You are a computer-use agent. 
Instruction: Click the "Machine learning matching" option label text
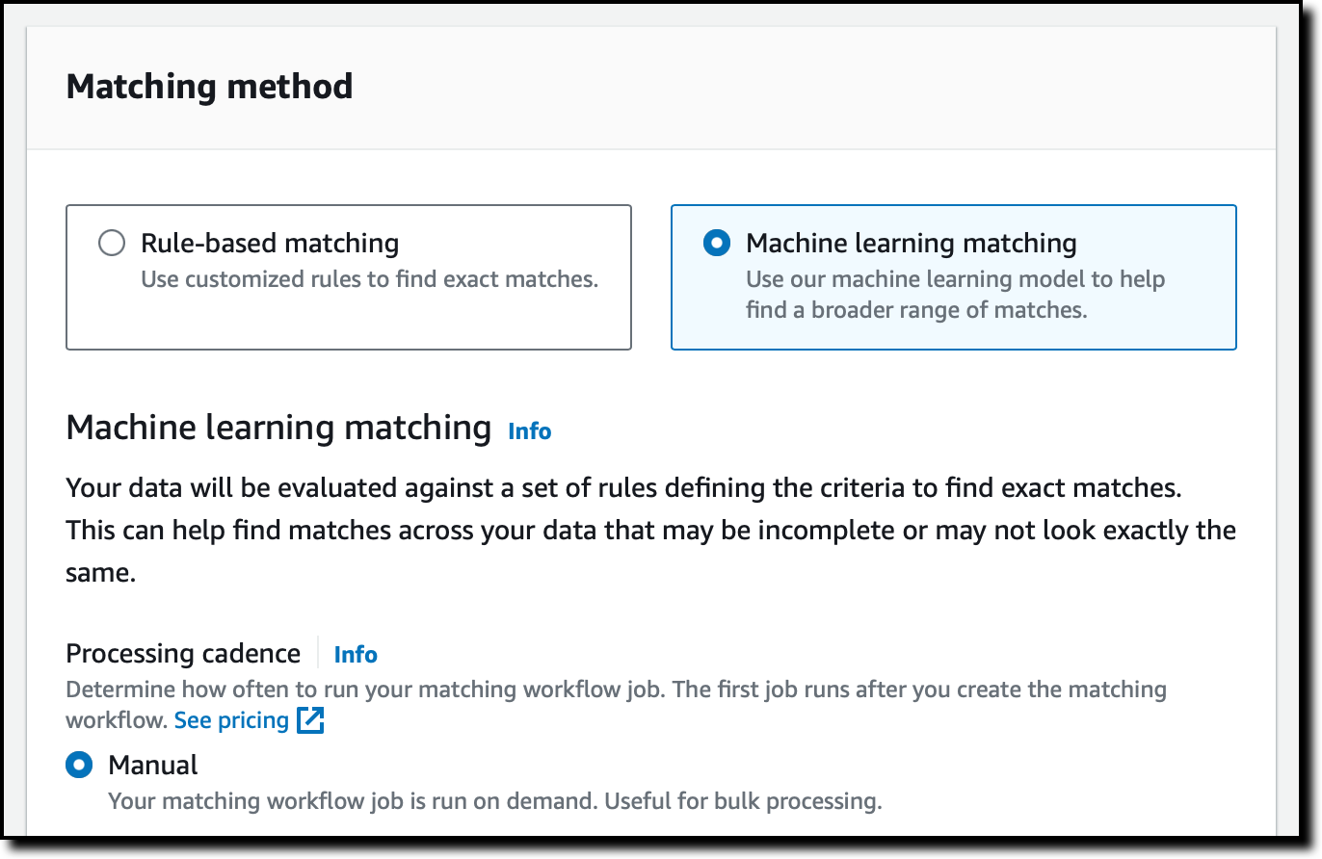911,244
